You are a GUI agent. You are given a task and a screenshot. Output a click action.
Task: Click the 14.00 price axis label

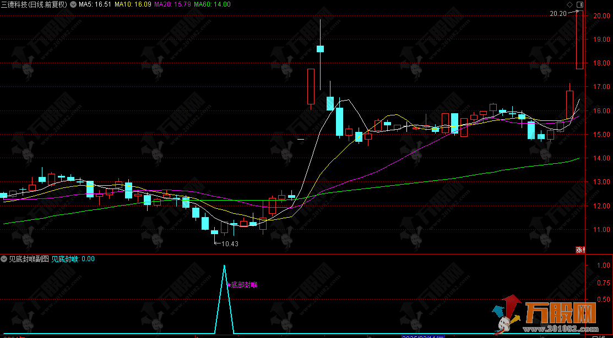click(x=601, y=158)
